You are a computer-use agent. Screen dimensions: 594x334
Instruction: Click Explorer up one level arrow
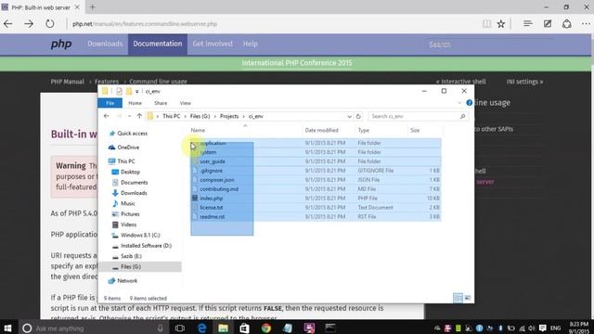click(x=139, y=116)
